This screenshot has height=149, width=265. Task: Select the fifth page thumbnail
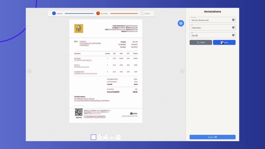click(118, 137)
